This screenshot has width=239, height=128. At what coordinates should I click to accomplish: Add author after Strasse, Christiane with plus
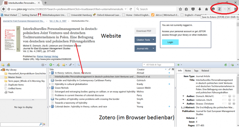(x=234, y=104)
